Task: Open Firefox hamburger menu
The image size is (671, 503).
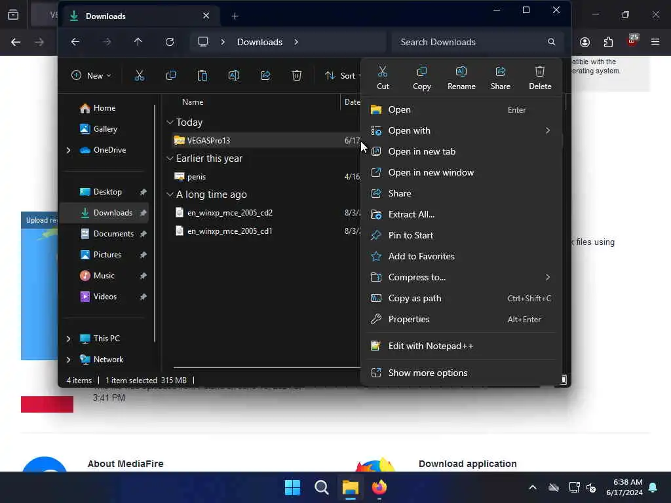Action: pyautogui.click(x=655, y=42)
